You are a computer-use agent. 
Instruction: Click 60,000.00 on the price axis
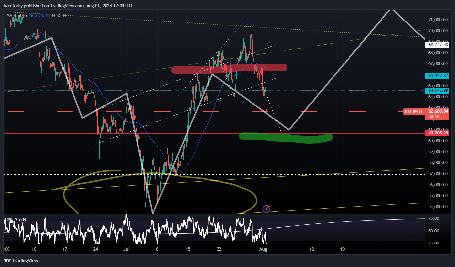coord(438,141)
